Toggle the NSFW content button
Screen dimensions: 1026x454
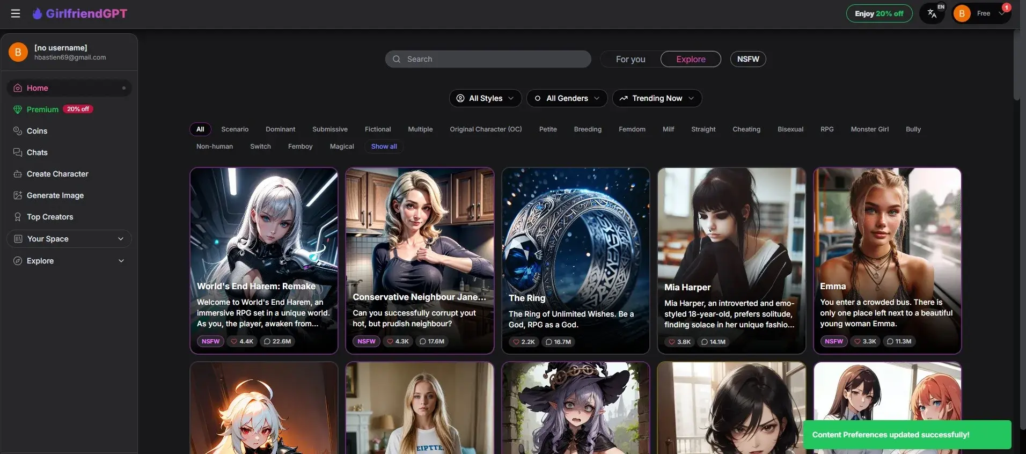click(x=747, y=59)
